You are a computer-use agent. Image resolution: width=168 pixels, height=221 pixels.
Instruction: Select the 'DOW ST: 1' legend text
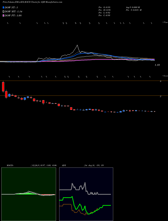(x=11, y=7)
